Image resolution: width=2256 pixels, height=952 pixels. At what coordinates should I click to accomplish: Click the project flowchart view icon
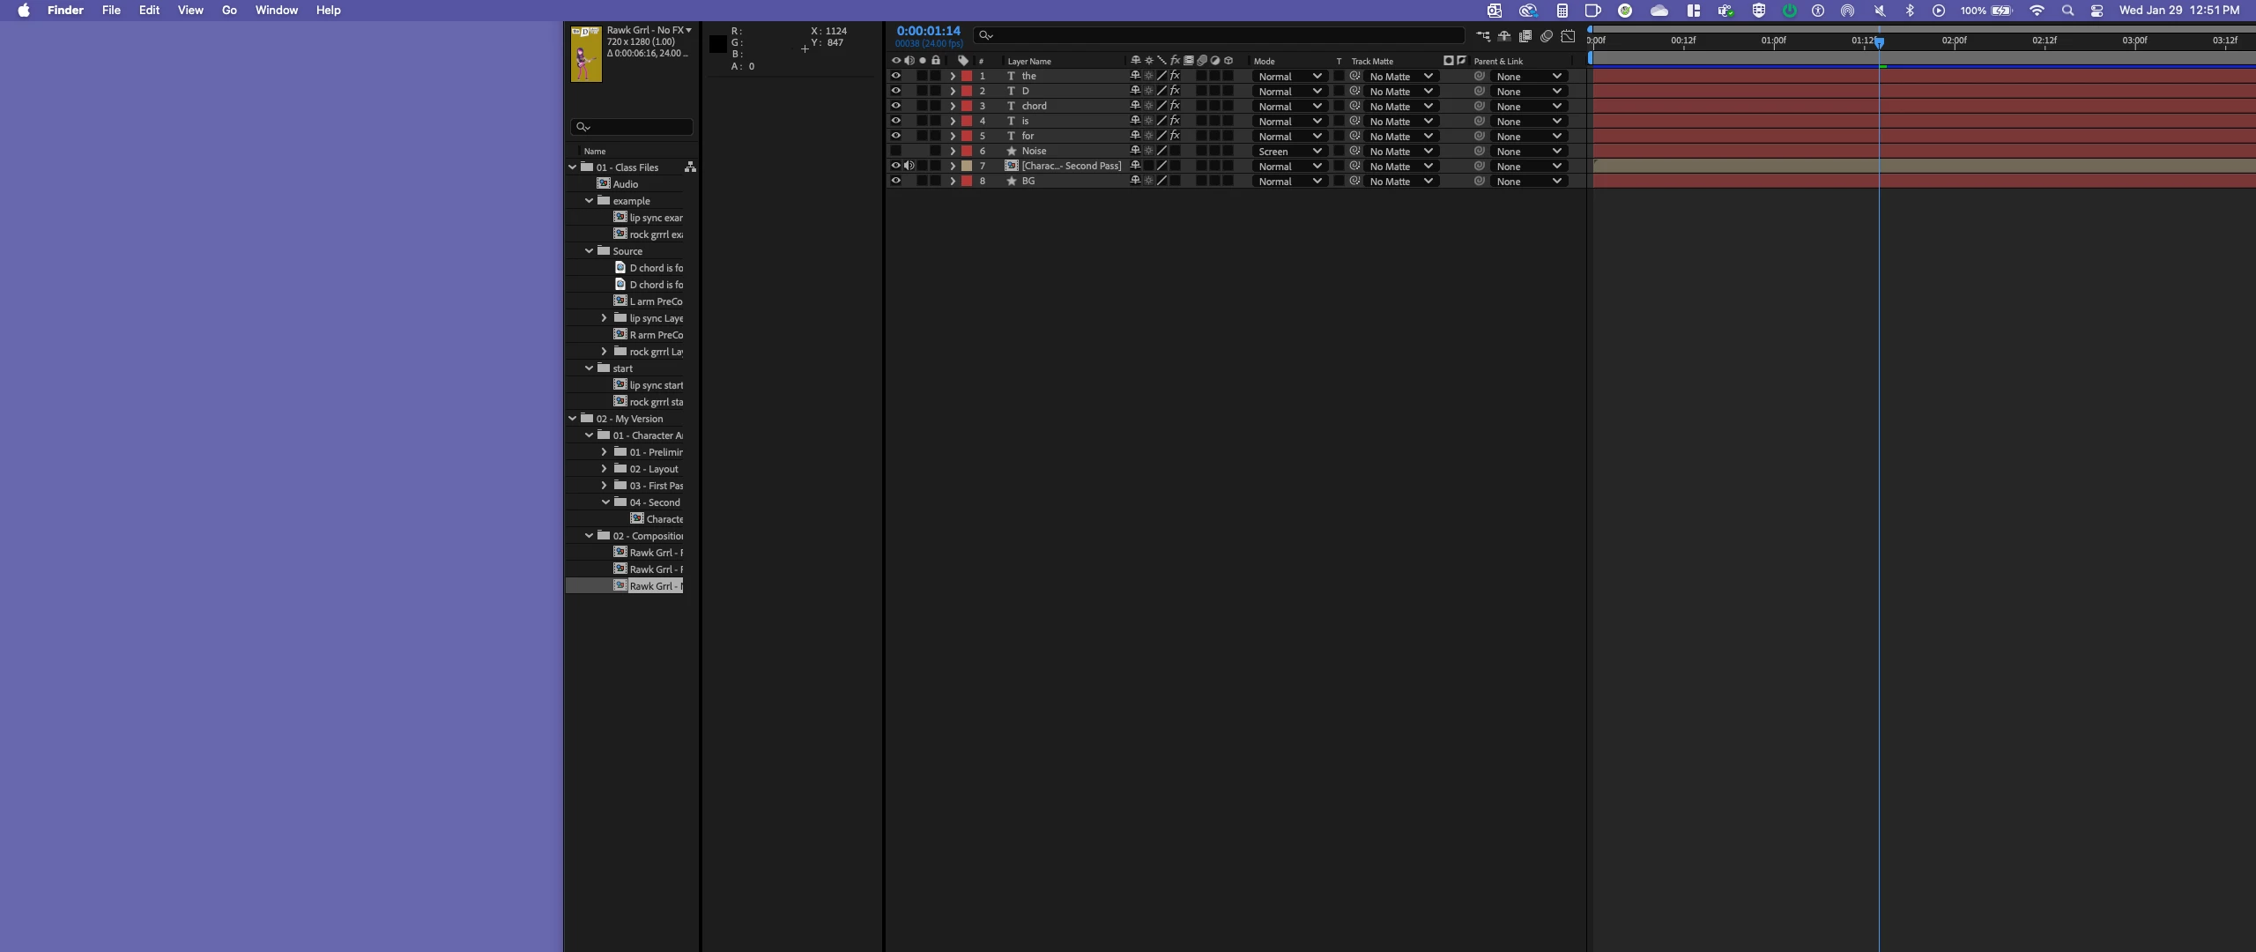pos(690,167)
